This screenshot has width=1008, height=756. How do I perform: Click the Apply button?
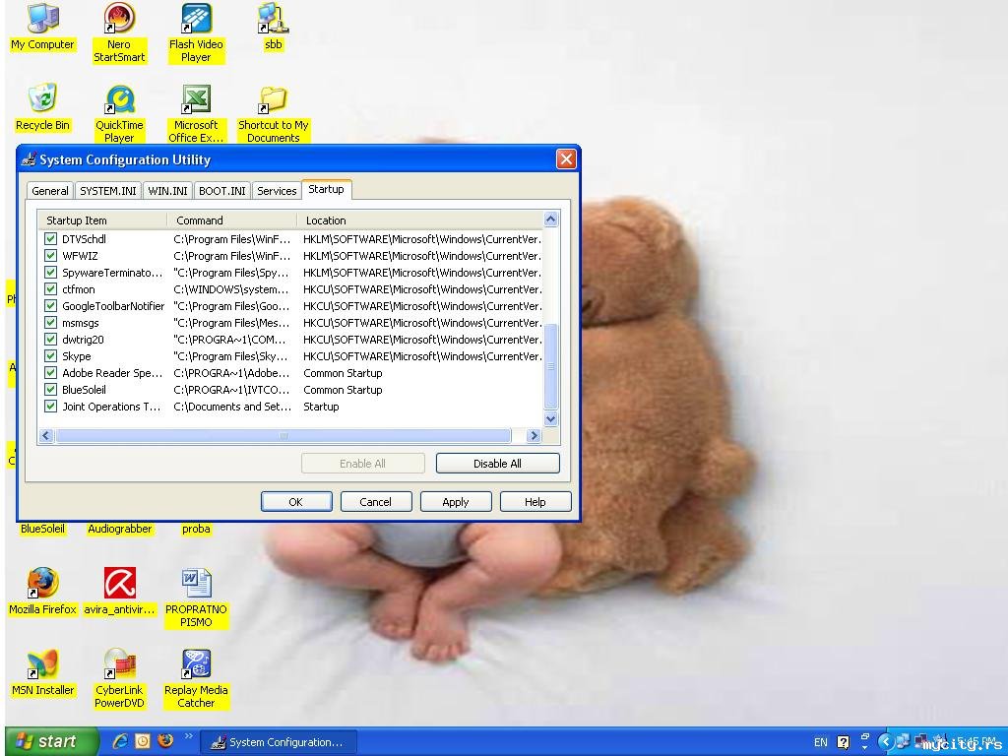pyautogui.click(x=455, y=502)
